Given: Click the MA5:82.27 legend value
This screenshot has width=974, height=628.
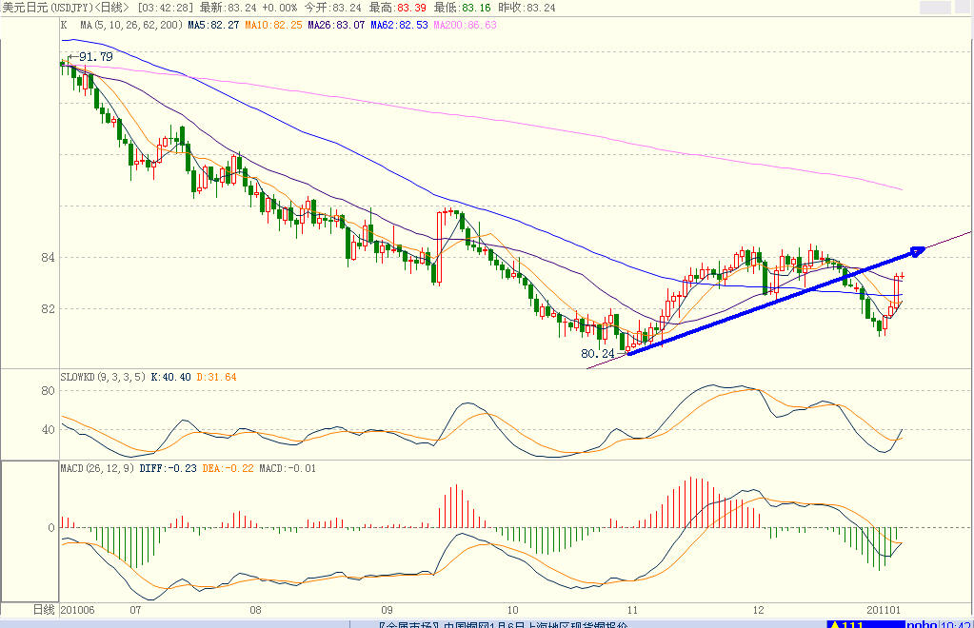Looking at the screenshot, I should click(x=213, y=25).
